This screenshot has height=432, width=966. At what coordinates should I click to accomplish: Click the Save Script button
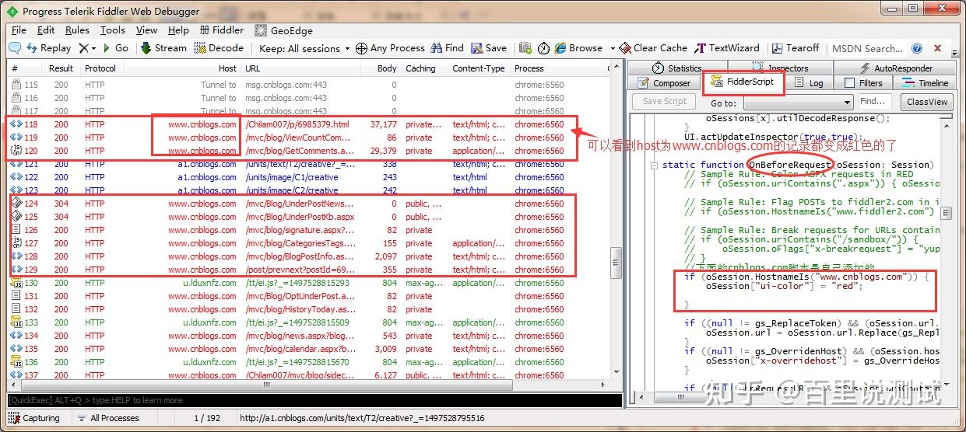click(665, 101)
